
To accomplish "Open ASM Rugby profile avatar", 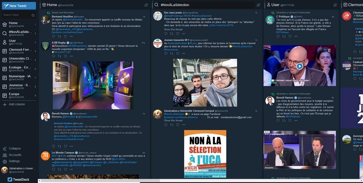I will 45,46.
